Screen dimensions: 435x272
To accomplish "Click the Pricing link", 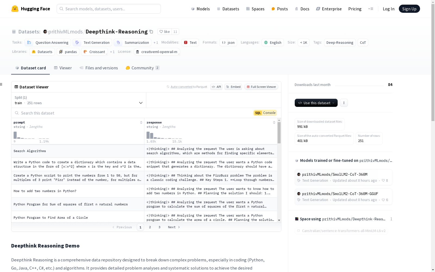I will [x=355, y=9].
